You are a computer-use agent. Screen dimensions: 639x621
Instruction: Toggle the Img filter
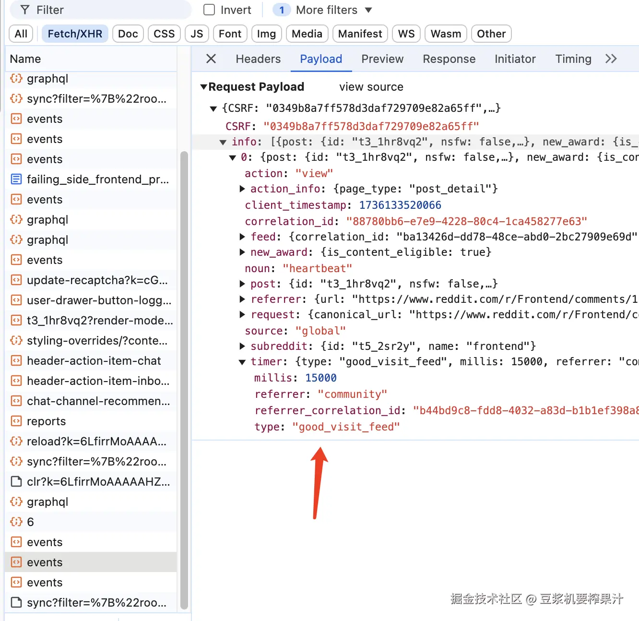coord(266,34)
